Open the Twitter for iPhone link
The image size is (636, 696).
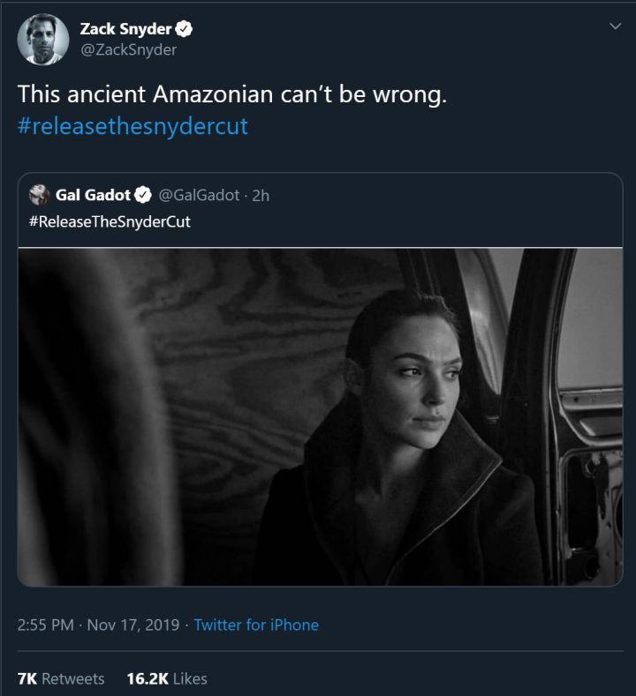(x=256, y=625)
